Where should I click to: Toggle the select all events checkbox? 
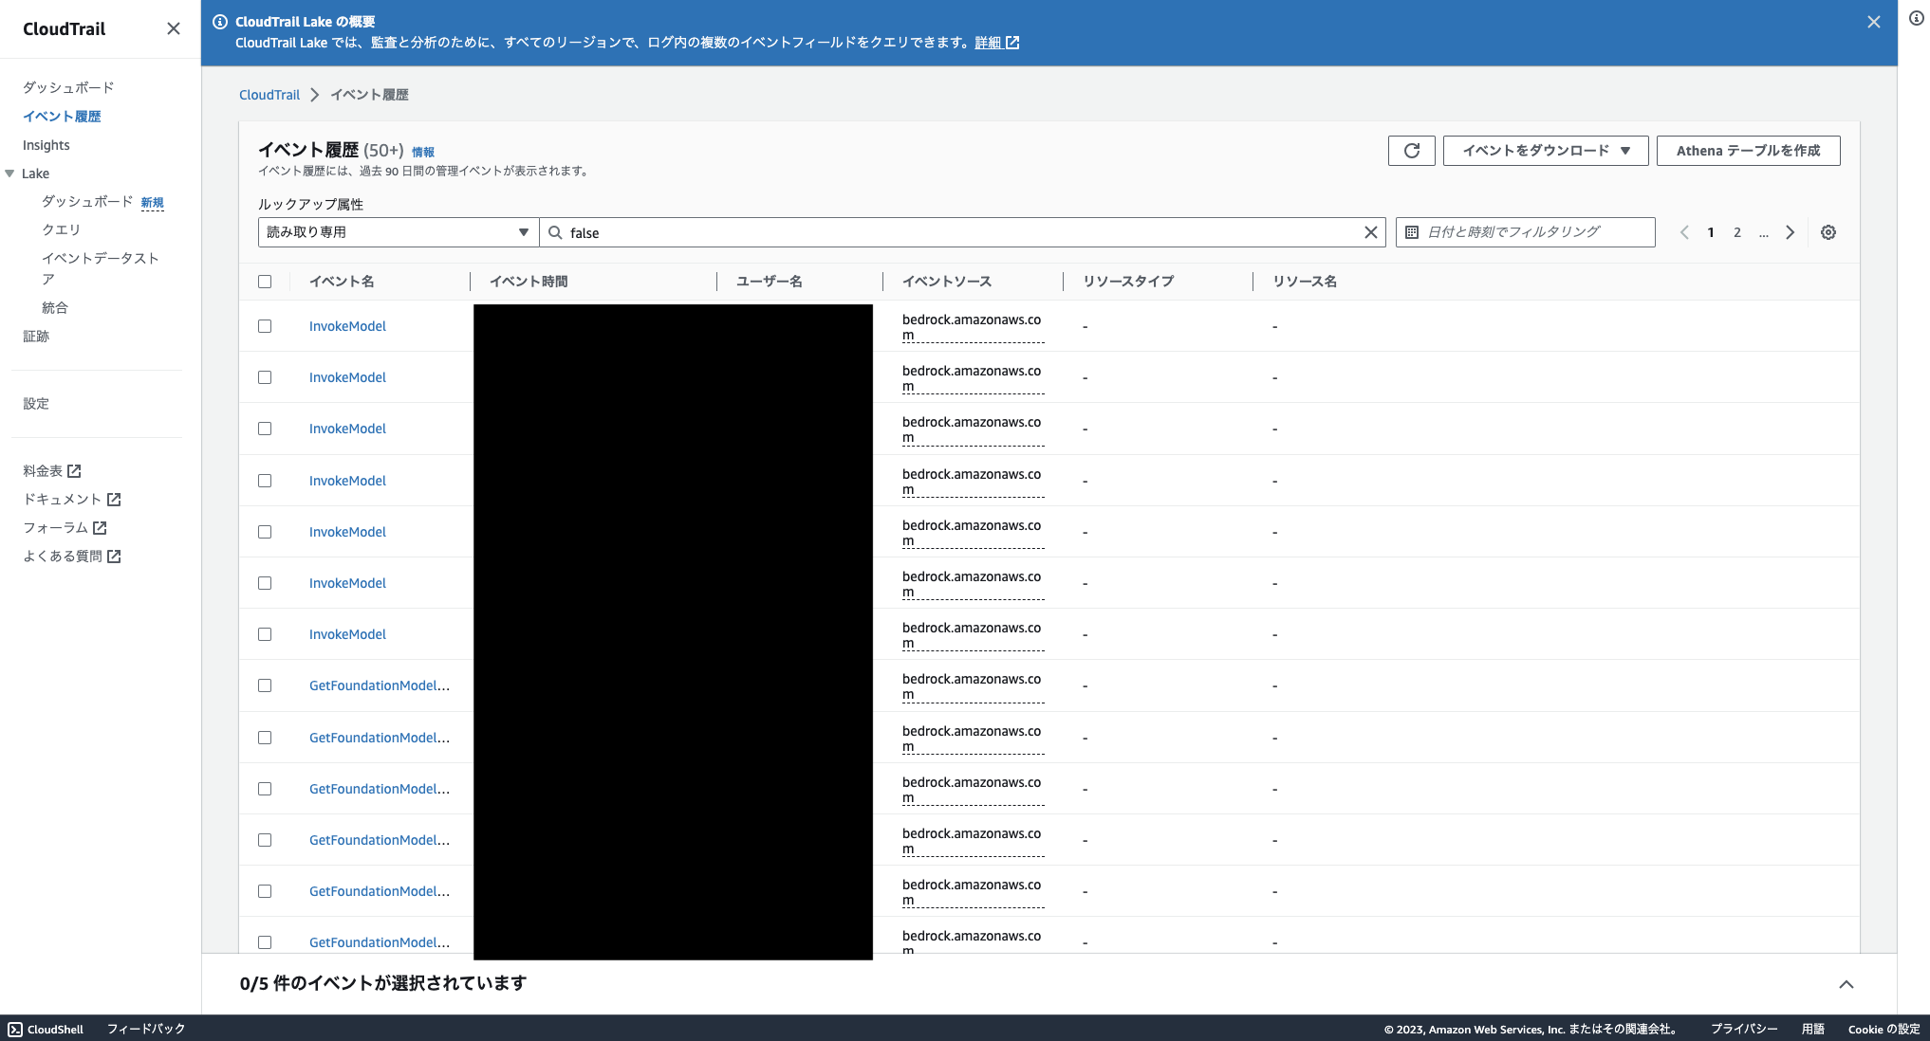point(265,282)
